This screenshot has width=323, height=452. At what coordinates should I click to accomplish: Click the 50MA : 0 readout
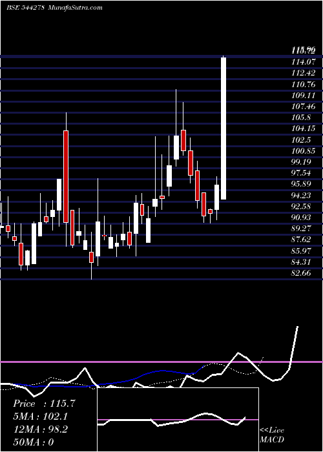34,442
